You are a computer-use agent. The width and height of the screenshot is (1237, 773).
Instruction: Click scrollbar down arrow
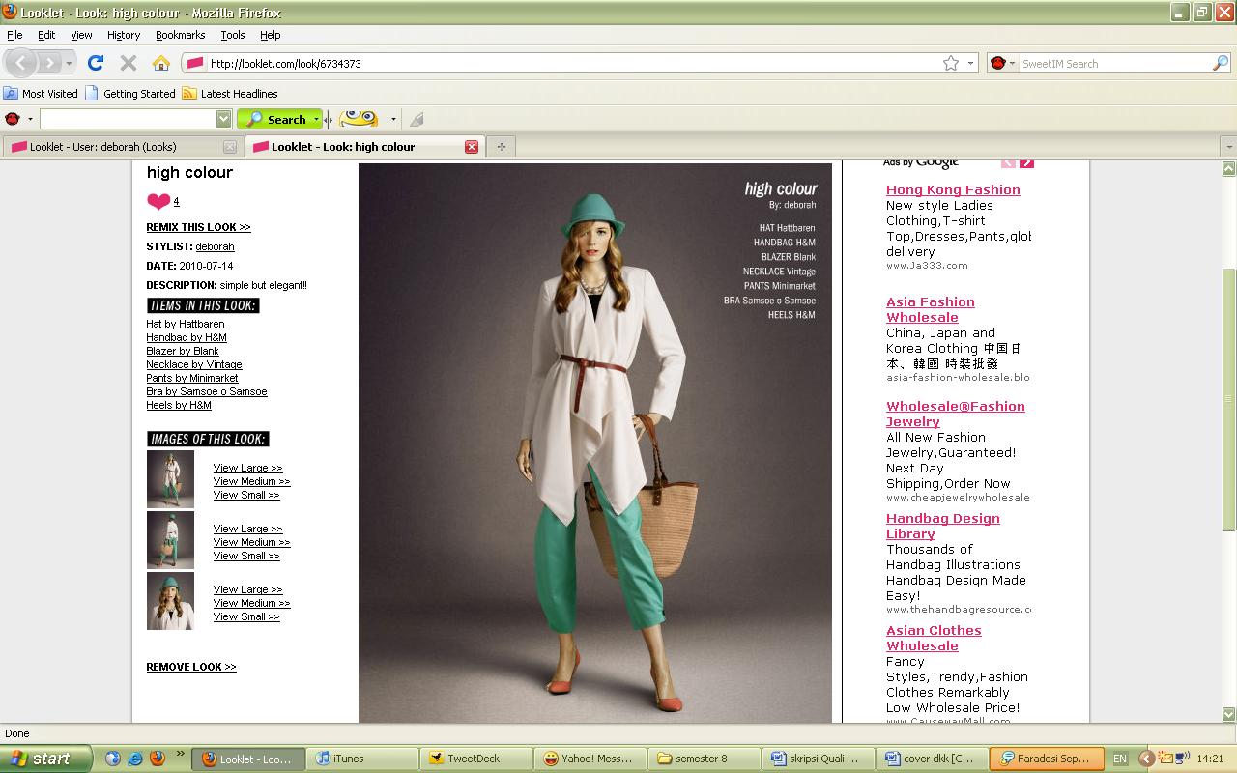1229,714
